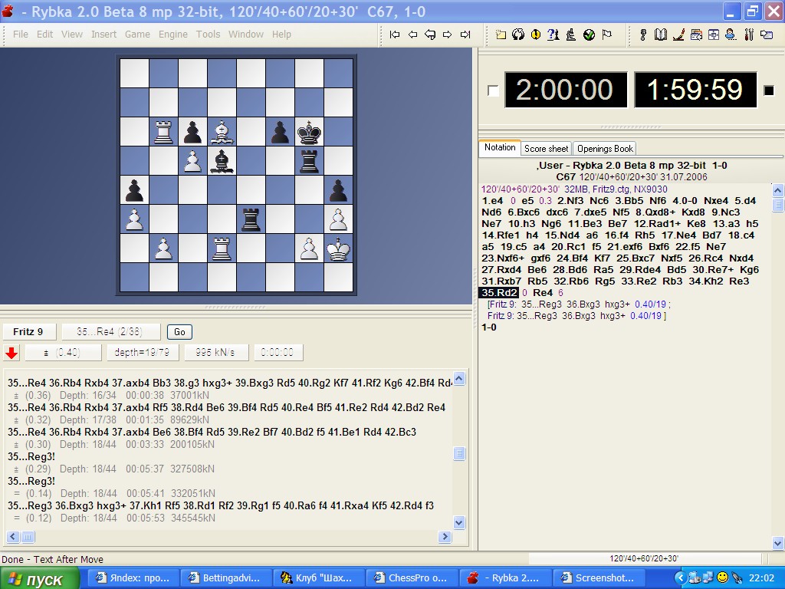Click the jump to end of game arrow
This screenshot has height=589, width=785.
pyautogui.click(x=465, y=35)
